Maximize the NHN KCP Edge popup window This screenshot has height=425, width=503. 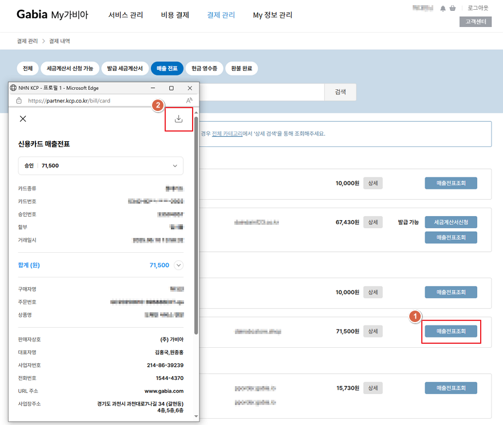coord(171,88)
